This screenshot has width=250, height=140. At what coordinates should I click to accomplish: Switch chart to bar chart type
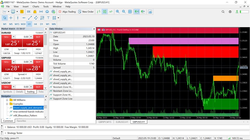tap(98, 12)
